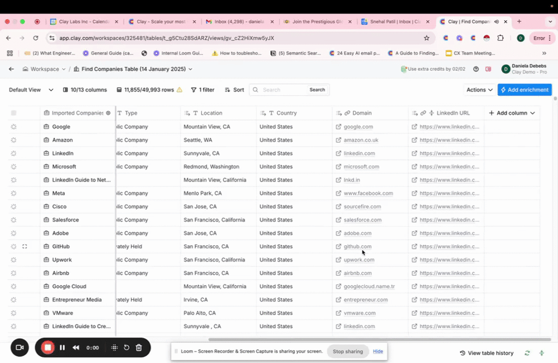Viewport: 558px width, 363px height.
Task: Stop the Loom recording with the red button
Action: (x=48, y=347)
